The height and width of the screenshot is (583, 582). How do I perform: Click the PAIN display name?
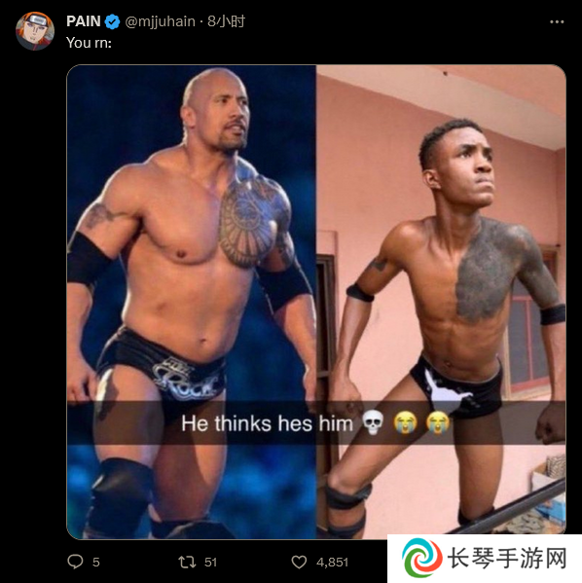[84, 21]
